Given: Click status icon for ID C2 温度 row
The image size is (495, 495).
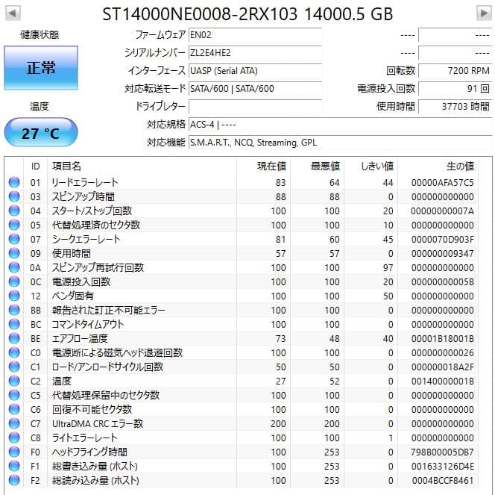Looking at the screenshot, I should click(14, 381).
